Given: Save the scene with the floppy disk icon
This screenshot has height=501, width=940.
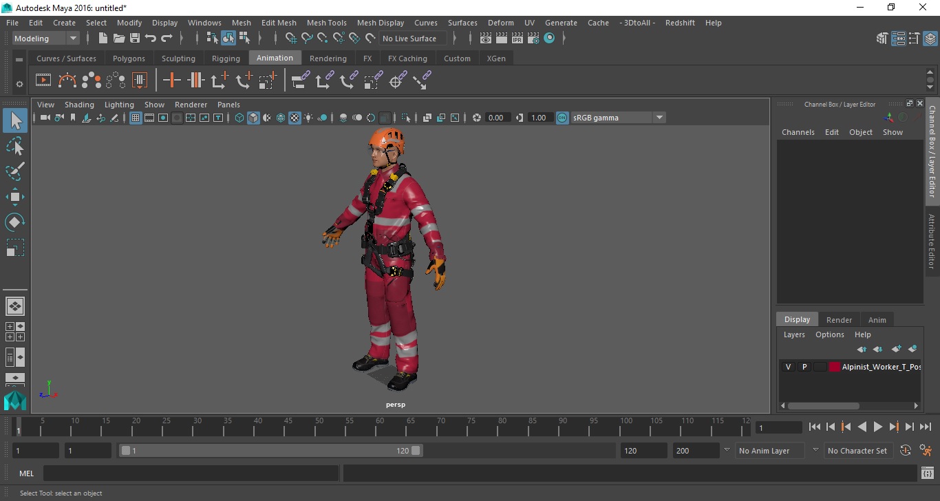Looking at the screenshot, I should [135, 39].
